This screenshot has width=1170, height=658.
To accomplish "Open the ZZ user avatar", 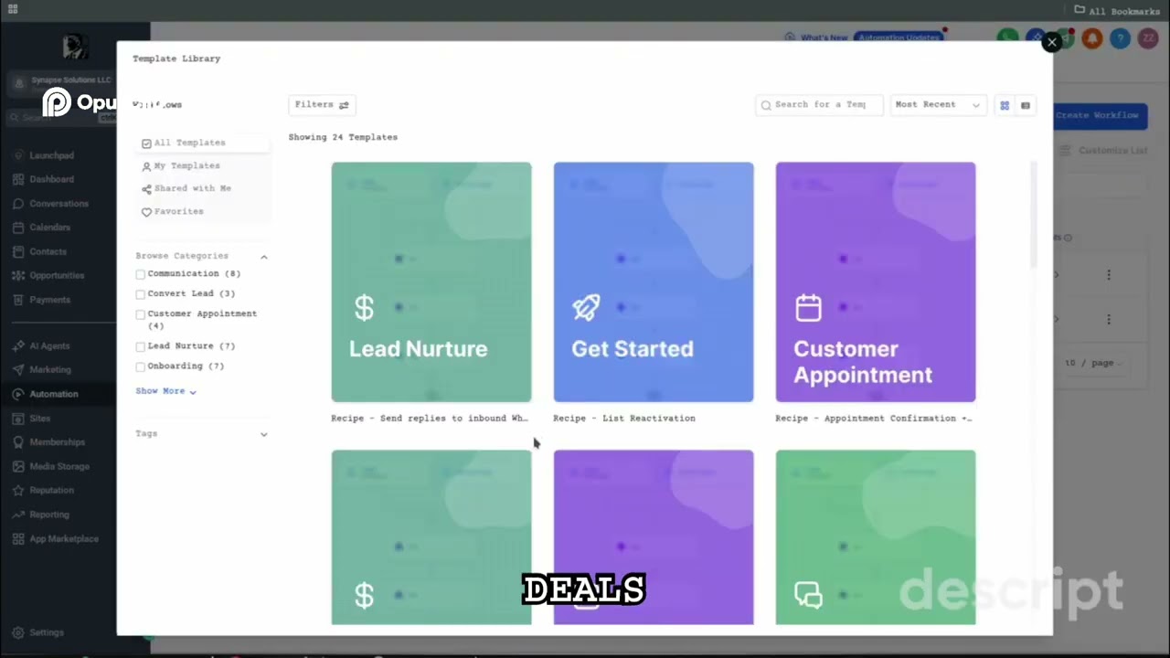I will click(x=1148, y=38).
